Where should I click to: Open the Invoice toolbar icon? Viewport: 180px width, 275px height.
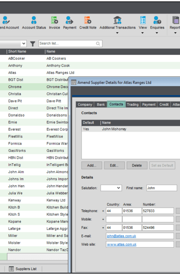click(x=54, y=20)
